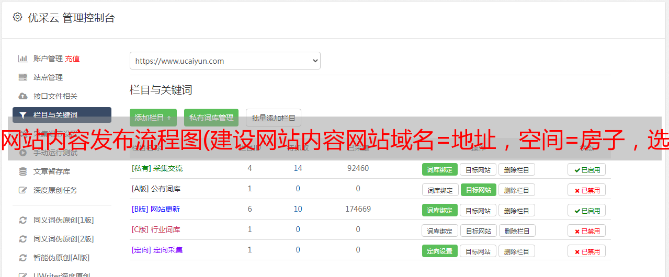Image resolution: width=669 pixels, height=277 pixels.
Task: Click the server icon for 站点管理
Action: coord(22,77)
